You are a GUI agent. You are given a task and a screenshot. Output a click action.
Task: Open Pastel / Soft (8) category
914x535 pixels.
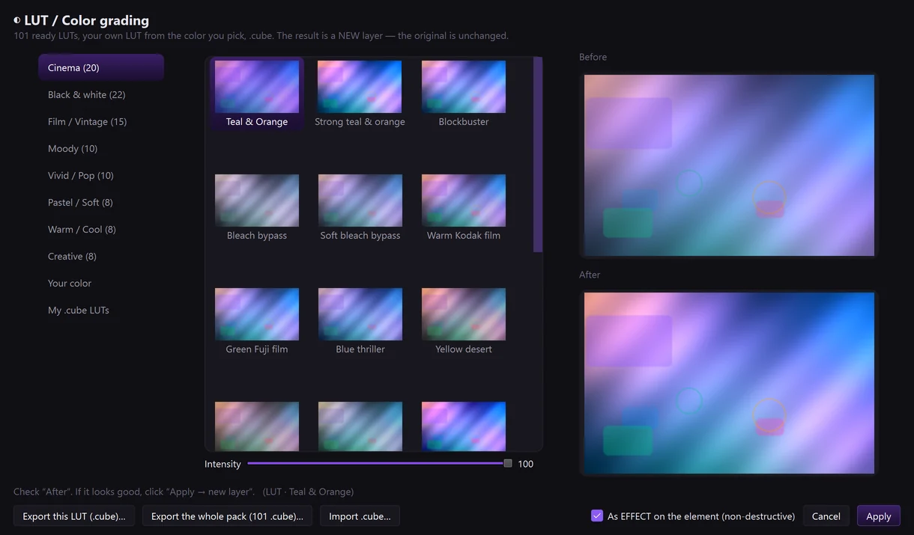tap(101, 202)
